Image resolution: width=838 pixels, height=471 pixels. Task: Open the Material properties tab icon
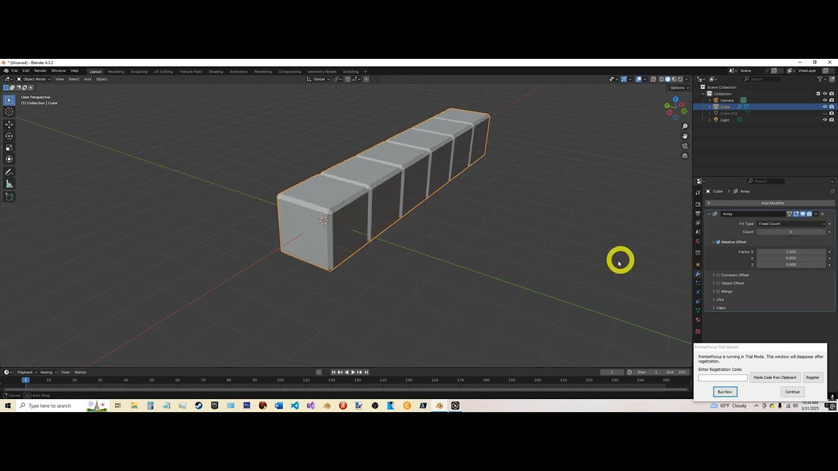click(x=698, y=320)
